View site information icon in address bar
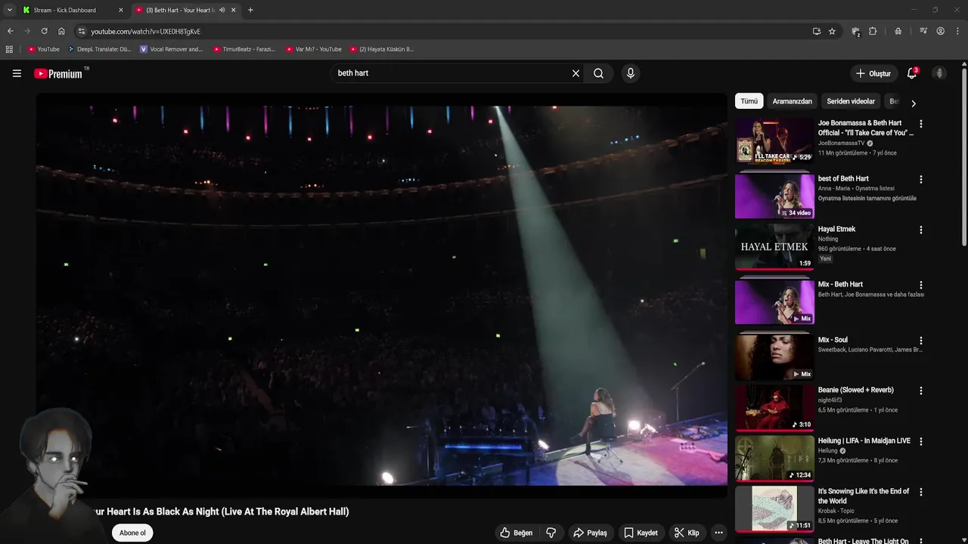Screen dimensions: 968x544 (x=82, y=31)
